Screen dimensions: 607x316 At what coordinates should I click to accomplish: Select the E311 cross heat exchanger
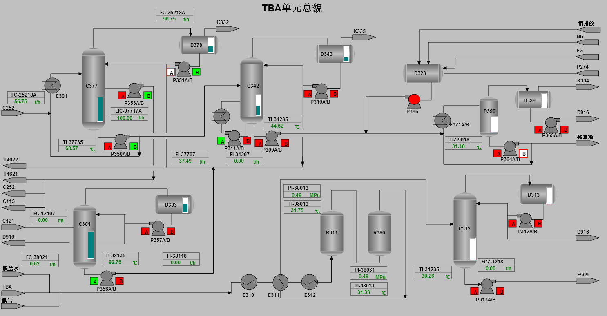(281, 282)
